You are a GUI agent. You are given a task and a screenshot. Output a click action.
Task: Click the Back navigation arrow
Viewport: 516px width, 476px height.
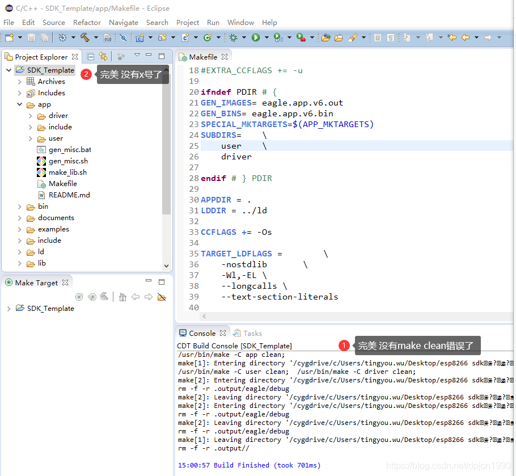point(466,37)
